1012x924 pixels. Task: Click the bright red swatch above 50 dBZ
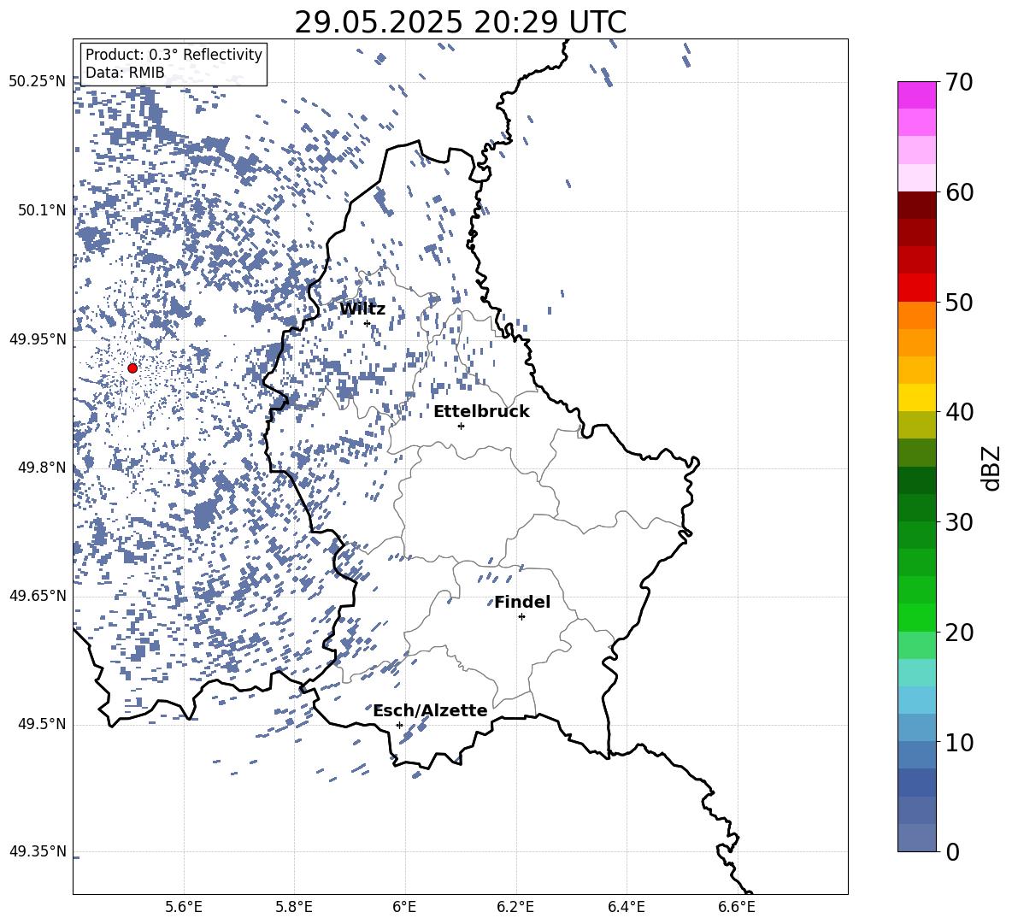(x=916, y=288)
